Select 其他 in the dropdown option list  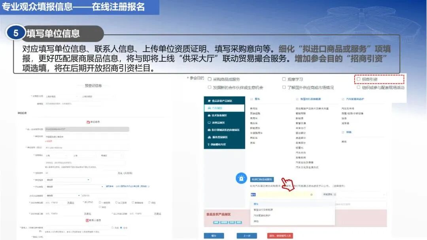[x=257, y=221]
